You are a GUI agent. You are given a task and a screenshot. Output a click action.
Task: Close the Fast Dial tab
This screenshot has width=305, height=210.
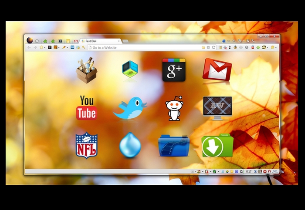tap(119, 41)
